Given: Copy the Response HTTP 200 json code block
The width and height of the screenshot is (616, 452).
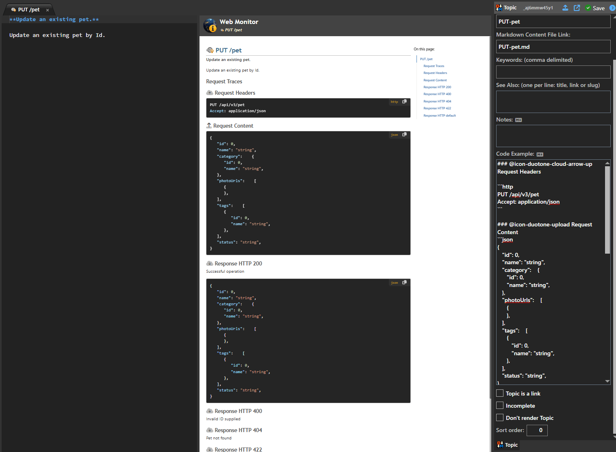Looking at the screenshot, I should pos(404,282).
